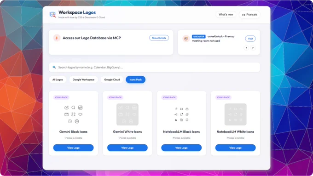
Task: Click sizes available text under Gemini Black Icons
Action: point(73,138)
